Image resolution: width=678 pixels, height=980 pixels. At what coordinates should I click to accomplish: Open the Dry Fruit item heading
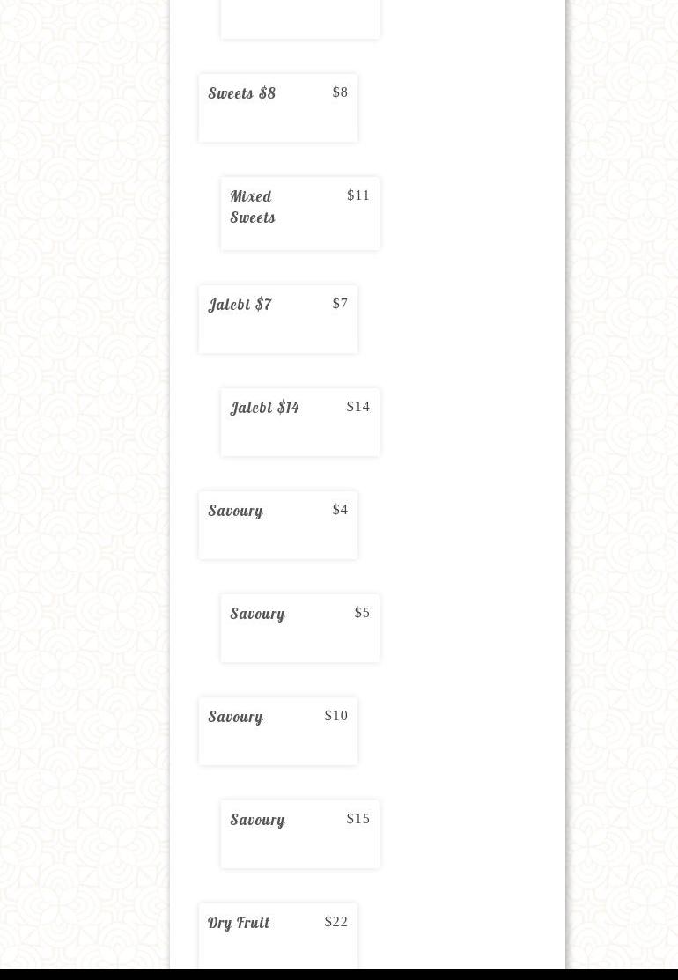click(239, 923)
